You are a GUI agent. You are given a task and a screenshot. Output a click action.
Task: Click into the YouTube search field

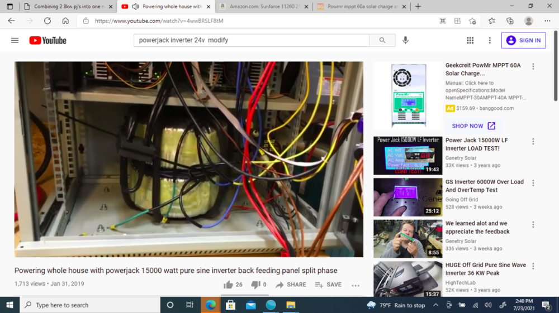point(252,40)
